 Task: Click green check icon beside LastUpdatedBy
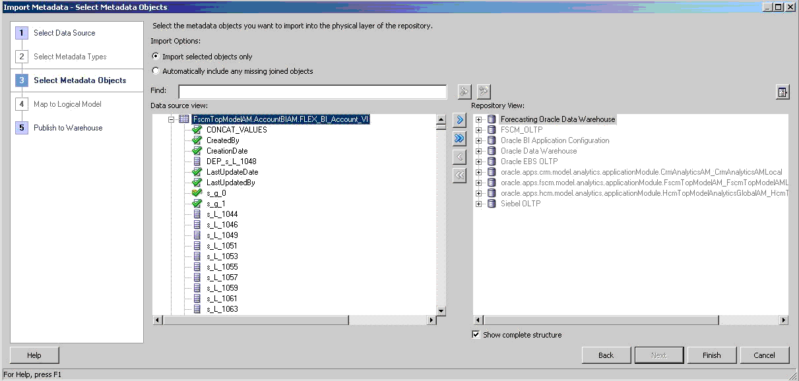(197, 183)
